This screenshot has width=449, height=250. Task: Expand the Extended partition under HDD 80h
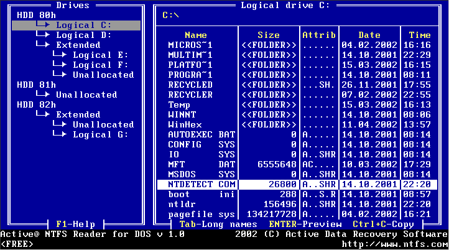78,45
